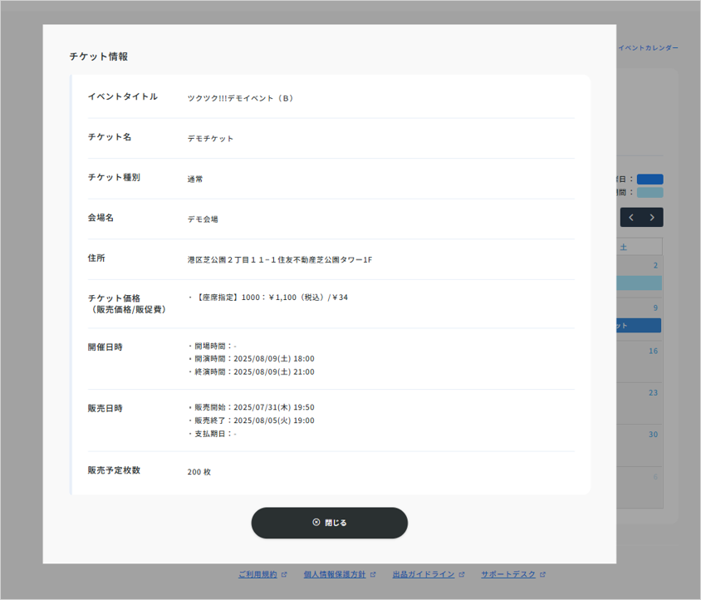This screenshot has width=701, height=600.
Task: Click the light blue legend swatch
Action: coord(650,192)
